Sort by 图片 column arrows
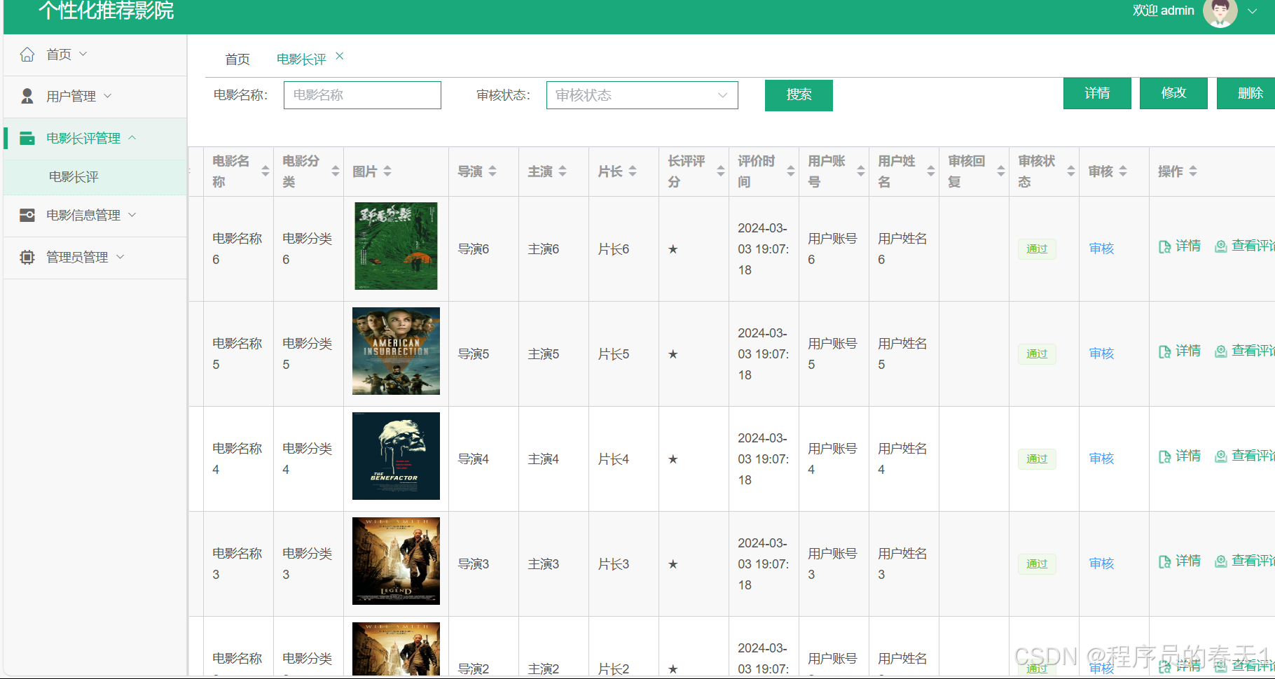 [x=387, y=171]
